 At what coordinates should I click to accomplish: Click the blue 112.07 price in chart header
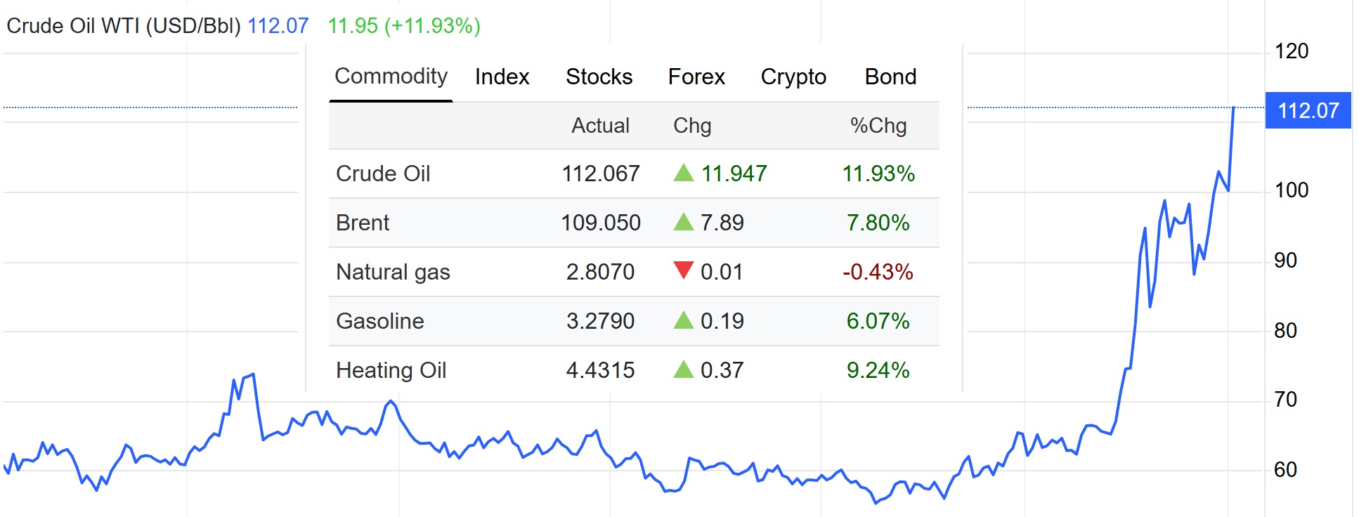pyautogui.click(x=278, y=26)
